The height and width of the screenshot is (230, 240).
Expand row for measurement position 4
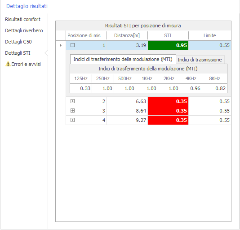72,120
